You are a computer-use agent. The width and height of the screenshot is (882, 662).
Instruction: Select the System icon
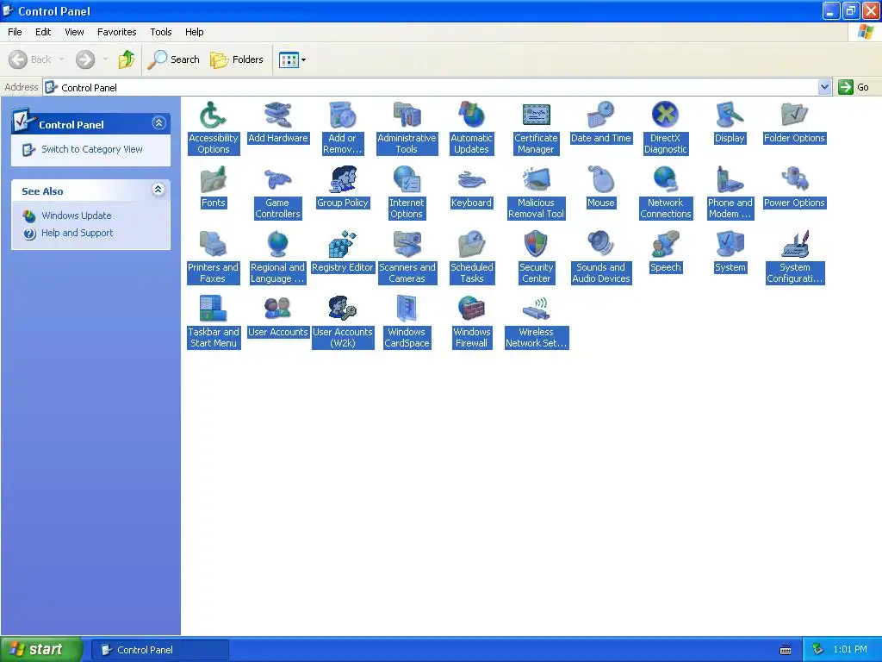pos(730,245)
